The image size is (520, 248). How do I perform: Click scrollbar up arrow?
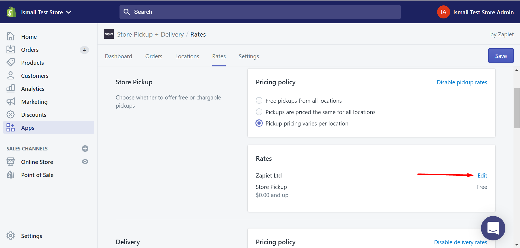click(517, 70)
